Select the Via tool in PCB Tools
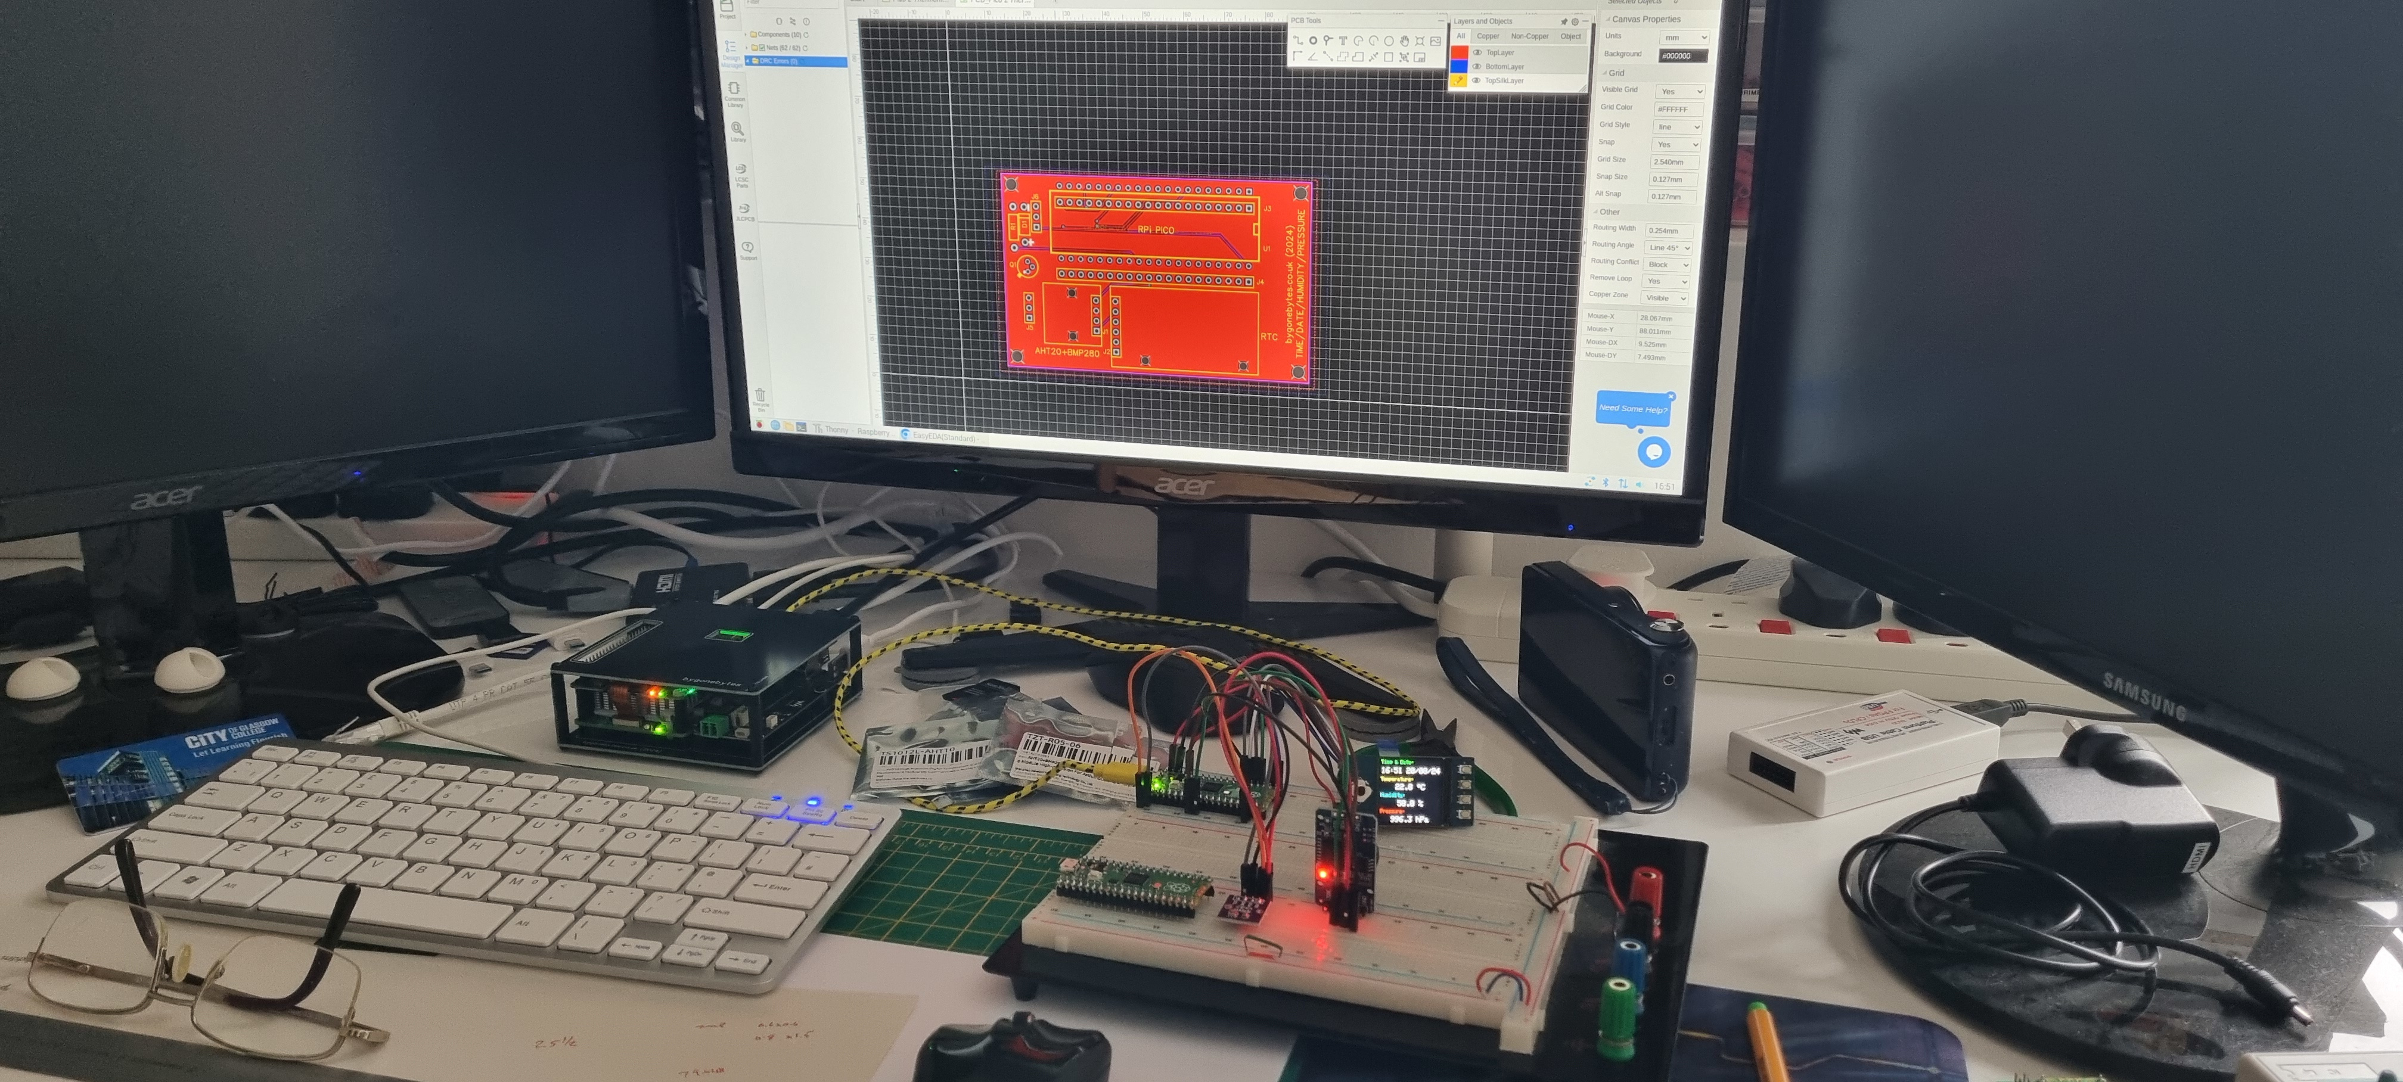The width and height of the screenshot is (2403, 1082). pos(1327,41)
